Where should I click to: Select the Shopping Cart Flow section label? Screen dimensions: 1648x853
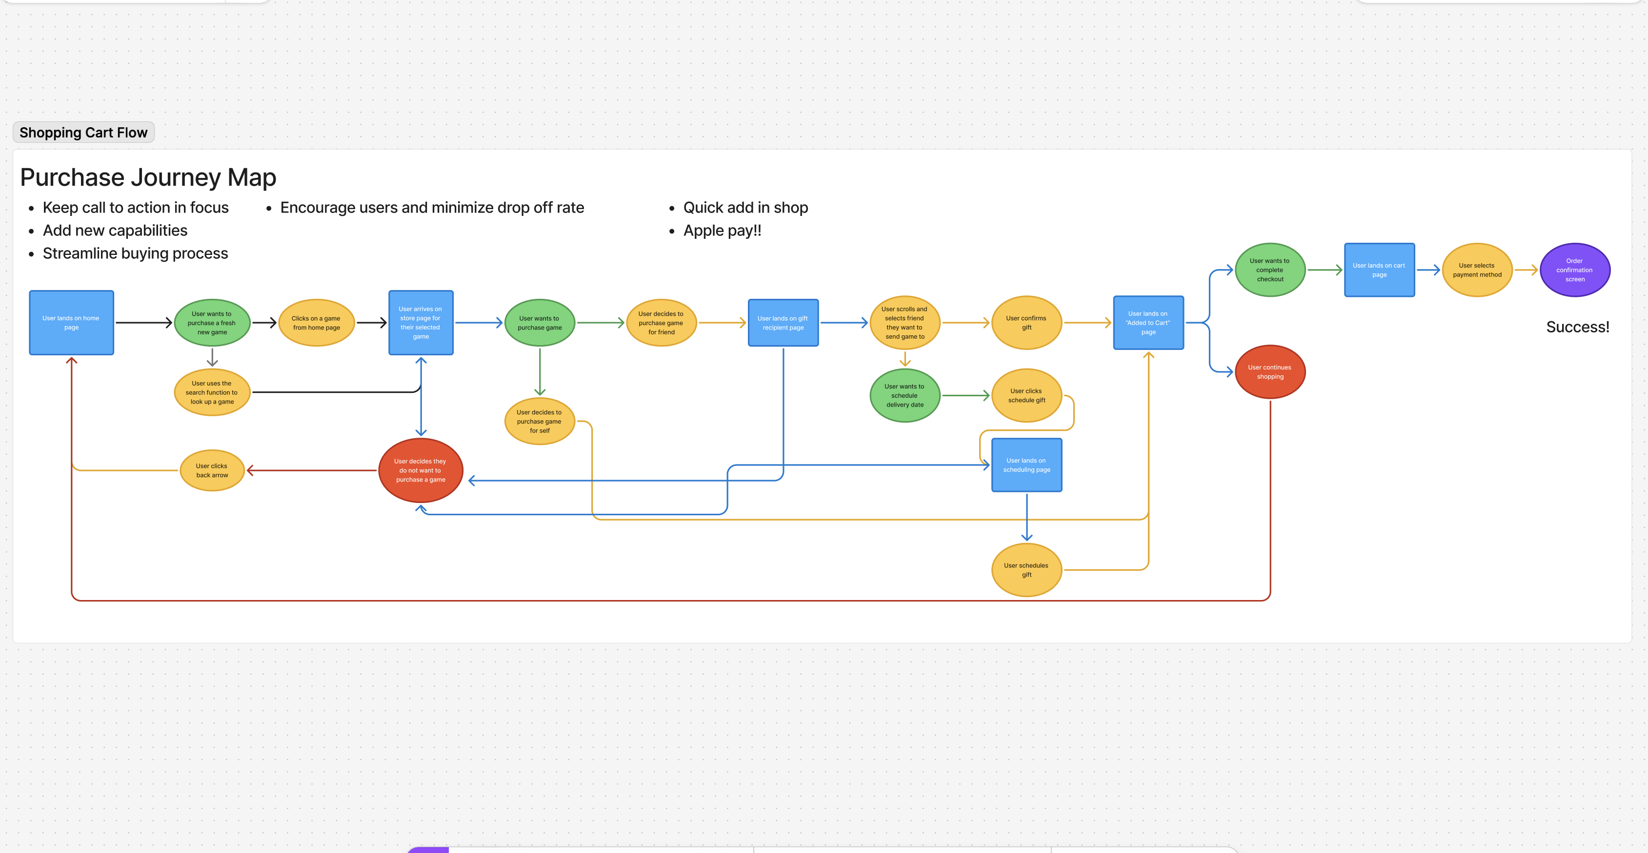click(x=83, y=132)
